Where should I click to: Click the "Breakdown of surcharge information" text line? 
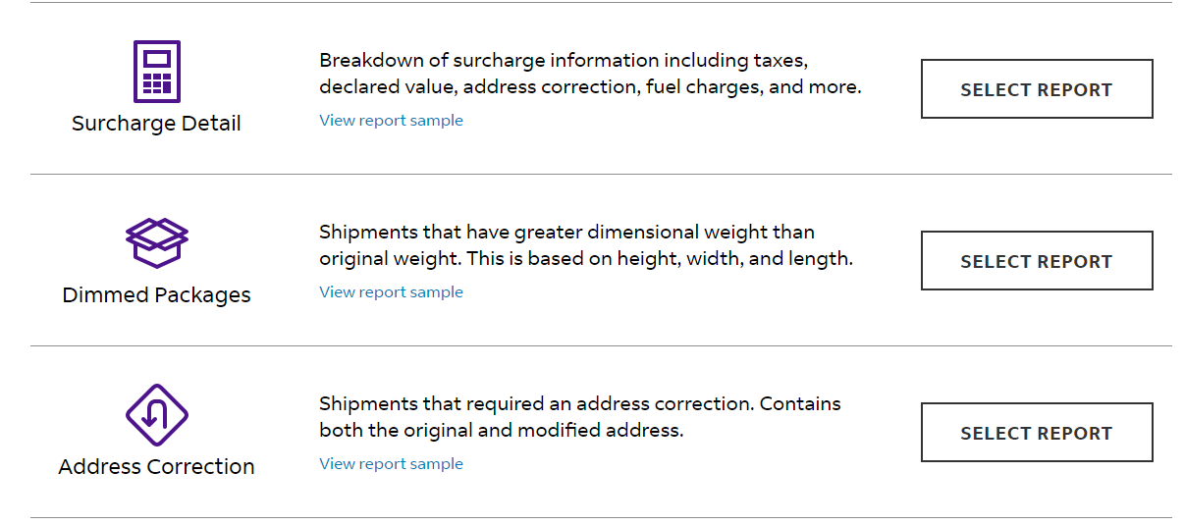point(563,61)
